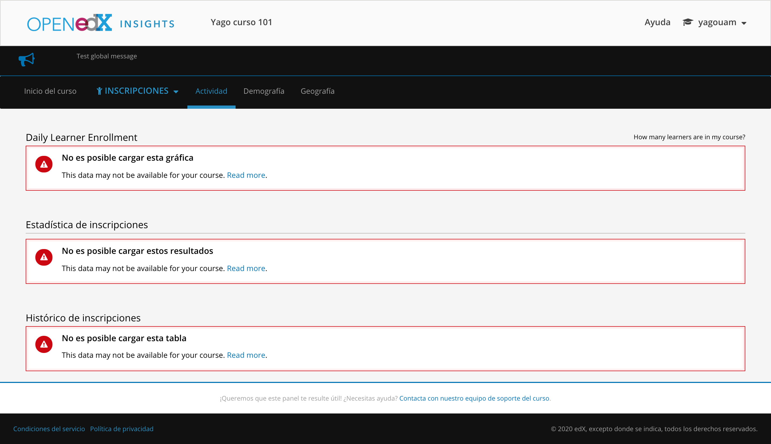Open Política de privacidad link

122,429
